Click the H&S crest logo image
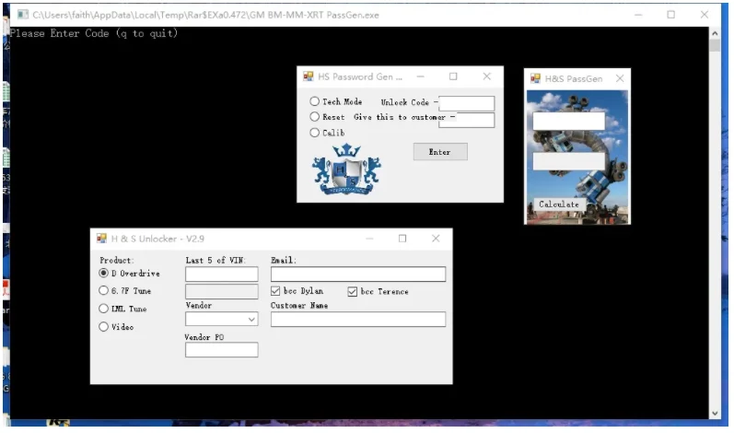 click(346, 170)
